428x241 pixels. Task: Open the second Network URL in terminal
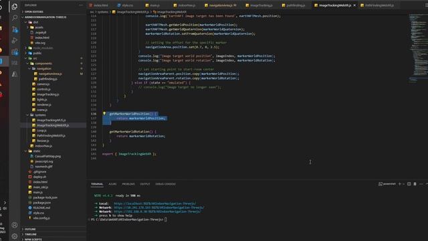[157, 212]
